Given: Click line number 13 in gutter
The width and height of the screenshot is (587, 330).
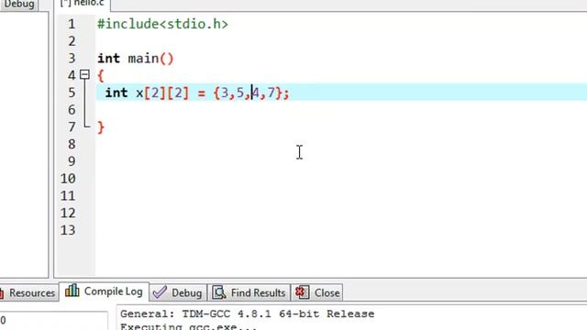Looking at the screenshot, I should point(68,230).
